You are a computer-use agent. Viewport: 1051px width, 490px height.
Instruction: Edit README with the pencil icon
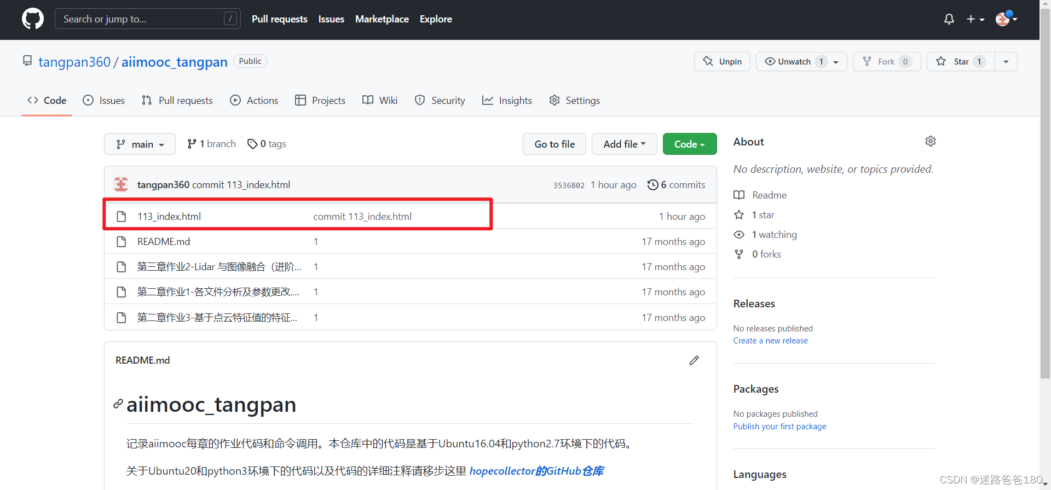coord(694,360)
